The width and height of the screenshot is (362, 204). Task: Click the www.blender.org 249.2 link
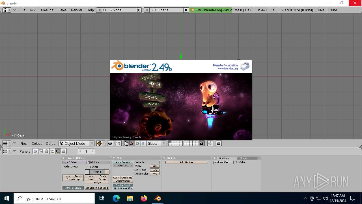click(x=211, y=10)
